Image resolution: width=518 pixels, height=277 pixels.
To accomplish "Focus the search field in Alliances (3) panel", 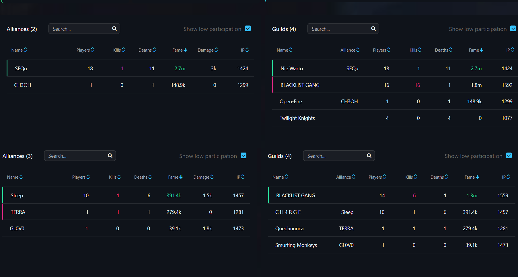I will (80, 156).
